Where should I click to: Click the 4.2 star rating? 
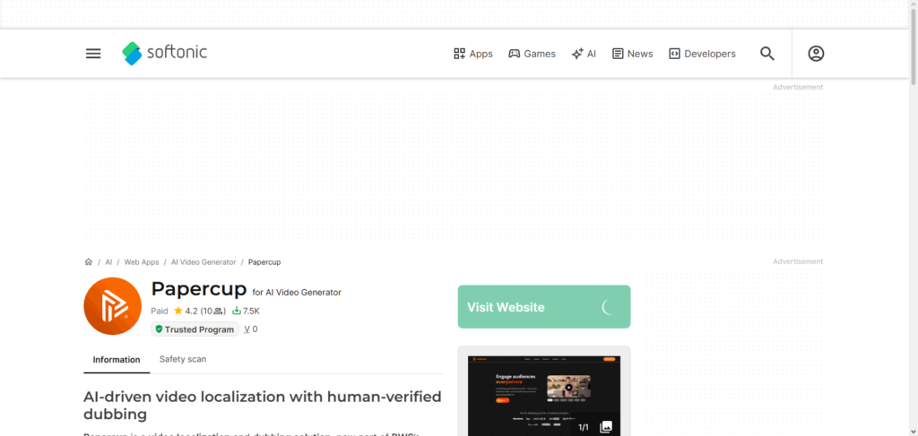pos(200,311)
